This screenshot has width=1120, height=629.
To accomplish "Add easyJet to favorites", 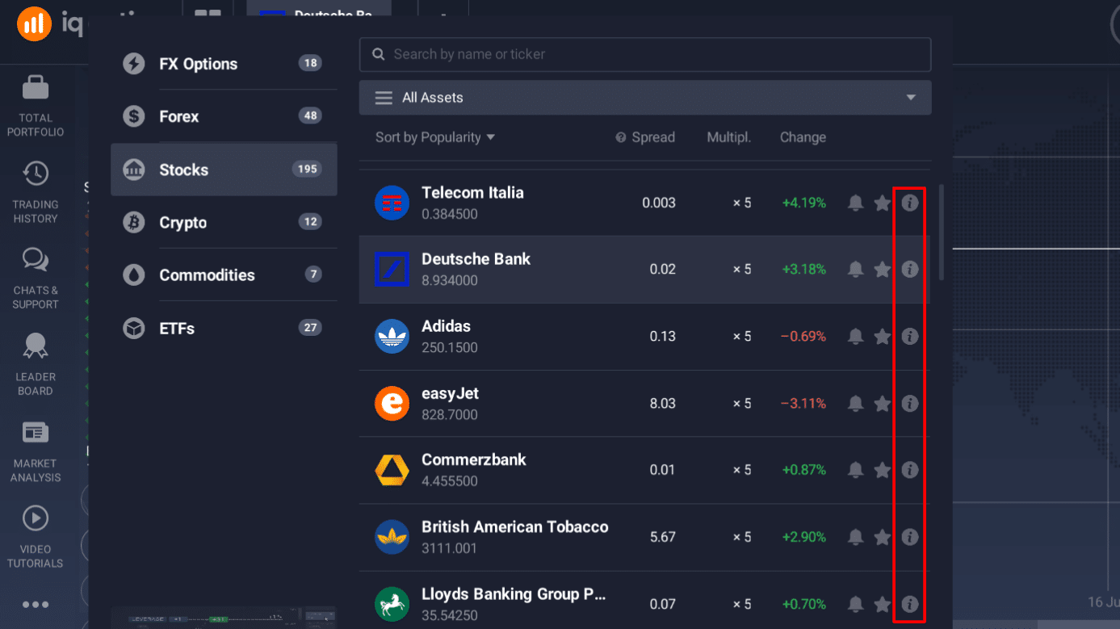I will [883, 403].
